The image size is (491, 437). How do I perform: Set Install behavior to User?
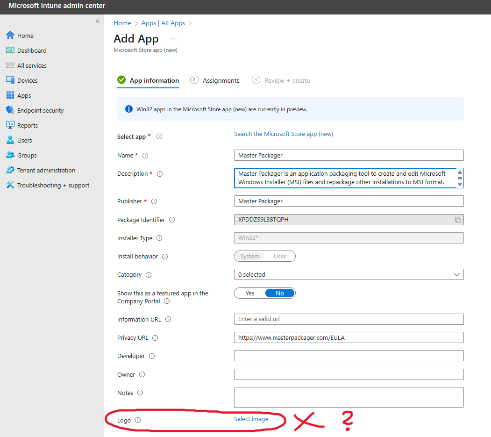coord(280,256)
